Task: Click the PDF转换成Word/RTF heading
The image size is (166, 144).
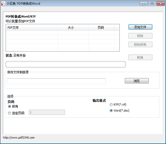Action: (x=21, y=17)
